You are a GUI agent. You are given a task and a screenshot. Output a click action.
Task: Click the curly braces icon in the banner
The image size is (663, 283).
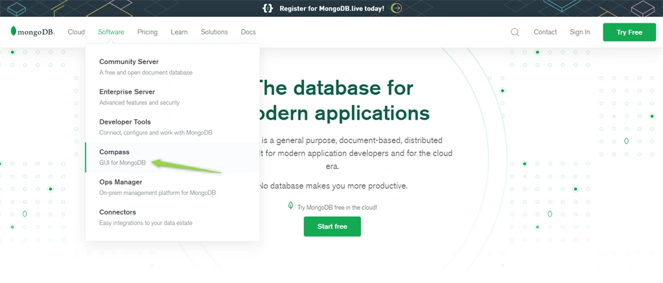tap(268, 8)
